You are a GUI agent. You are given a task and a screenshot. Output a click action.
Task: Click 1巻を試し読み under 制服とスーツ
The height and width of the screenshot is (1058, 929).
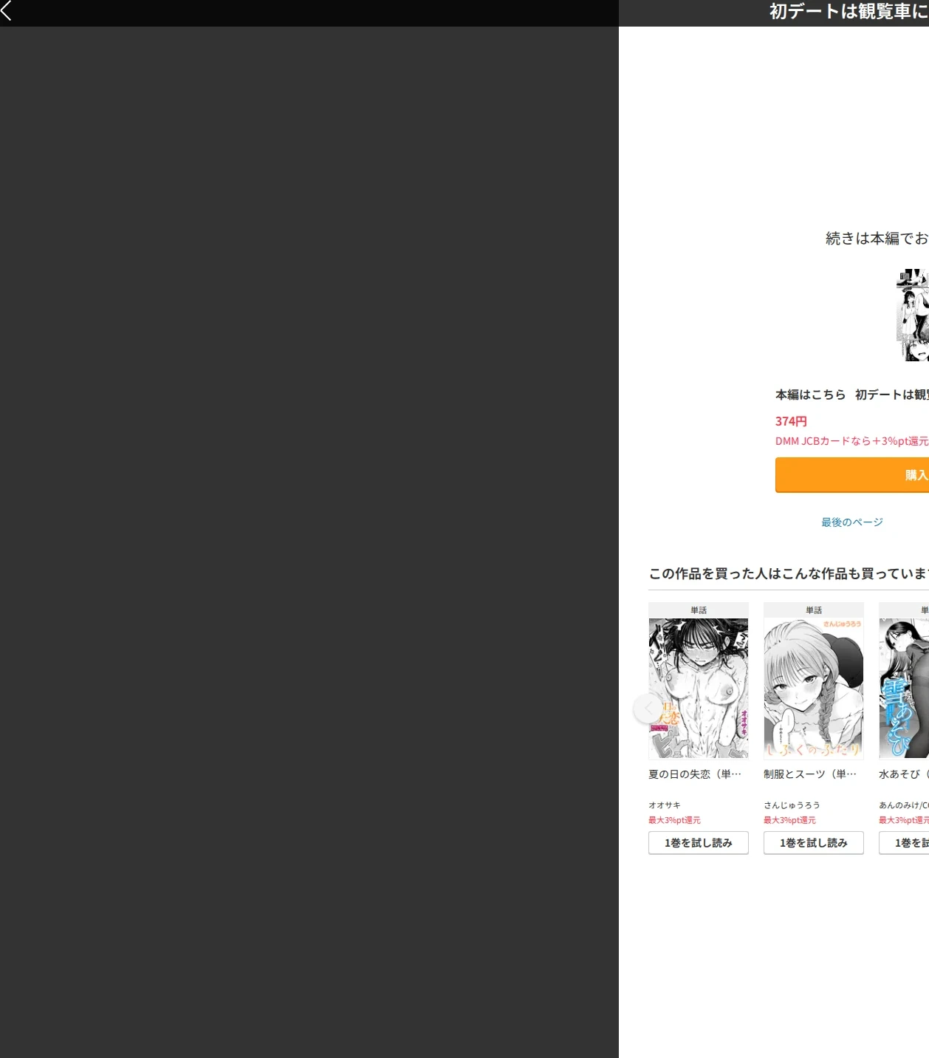click(x=814, y=843)
